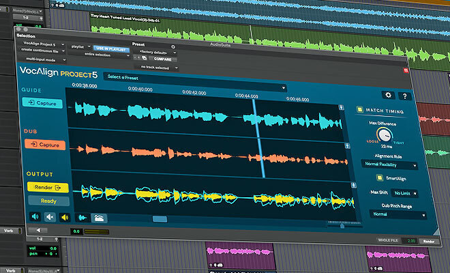Viewport: 450px width, 273px height.
Task: Select the filled envelope view icon
Action: click(100, 218)
